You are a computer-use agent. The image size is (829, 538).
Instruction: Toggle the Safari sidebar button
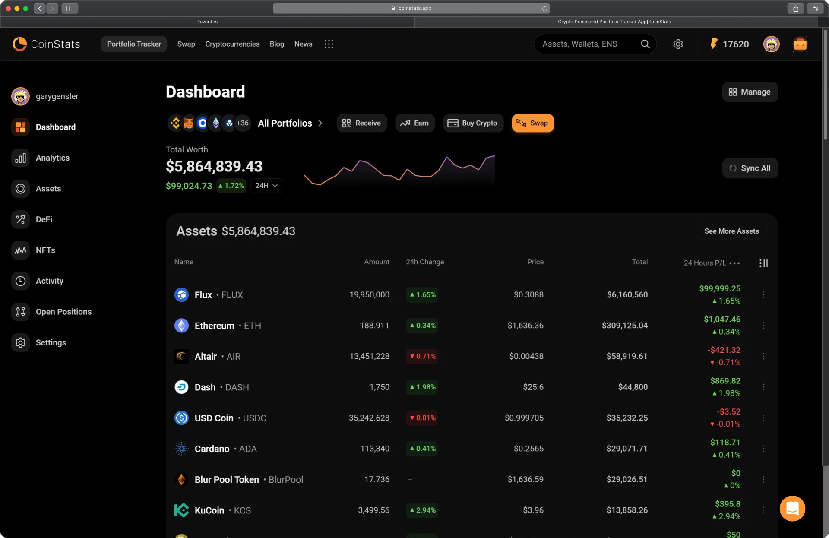[70, 8]
